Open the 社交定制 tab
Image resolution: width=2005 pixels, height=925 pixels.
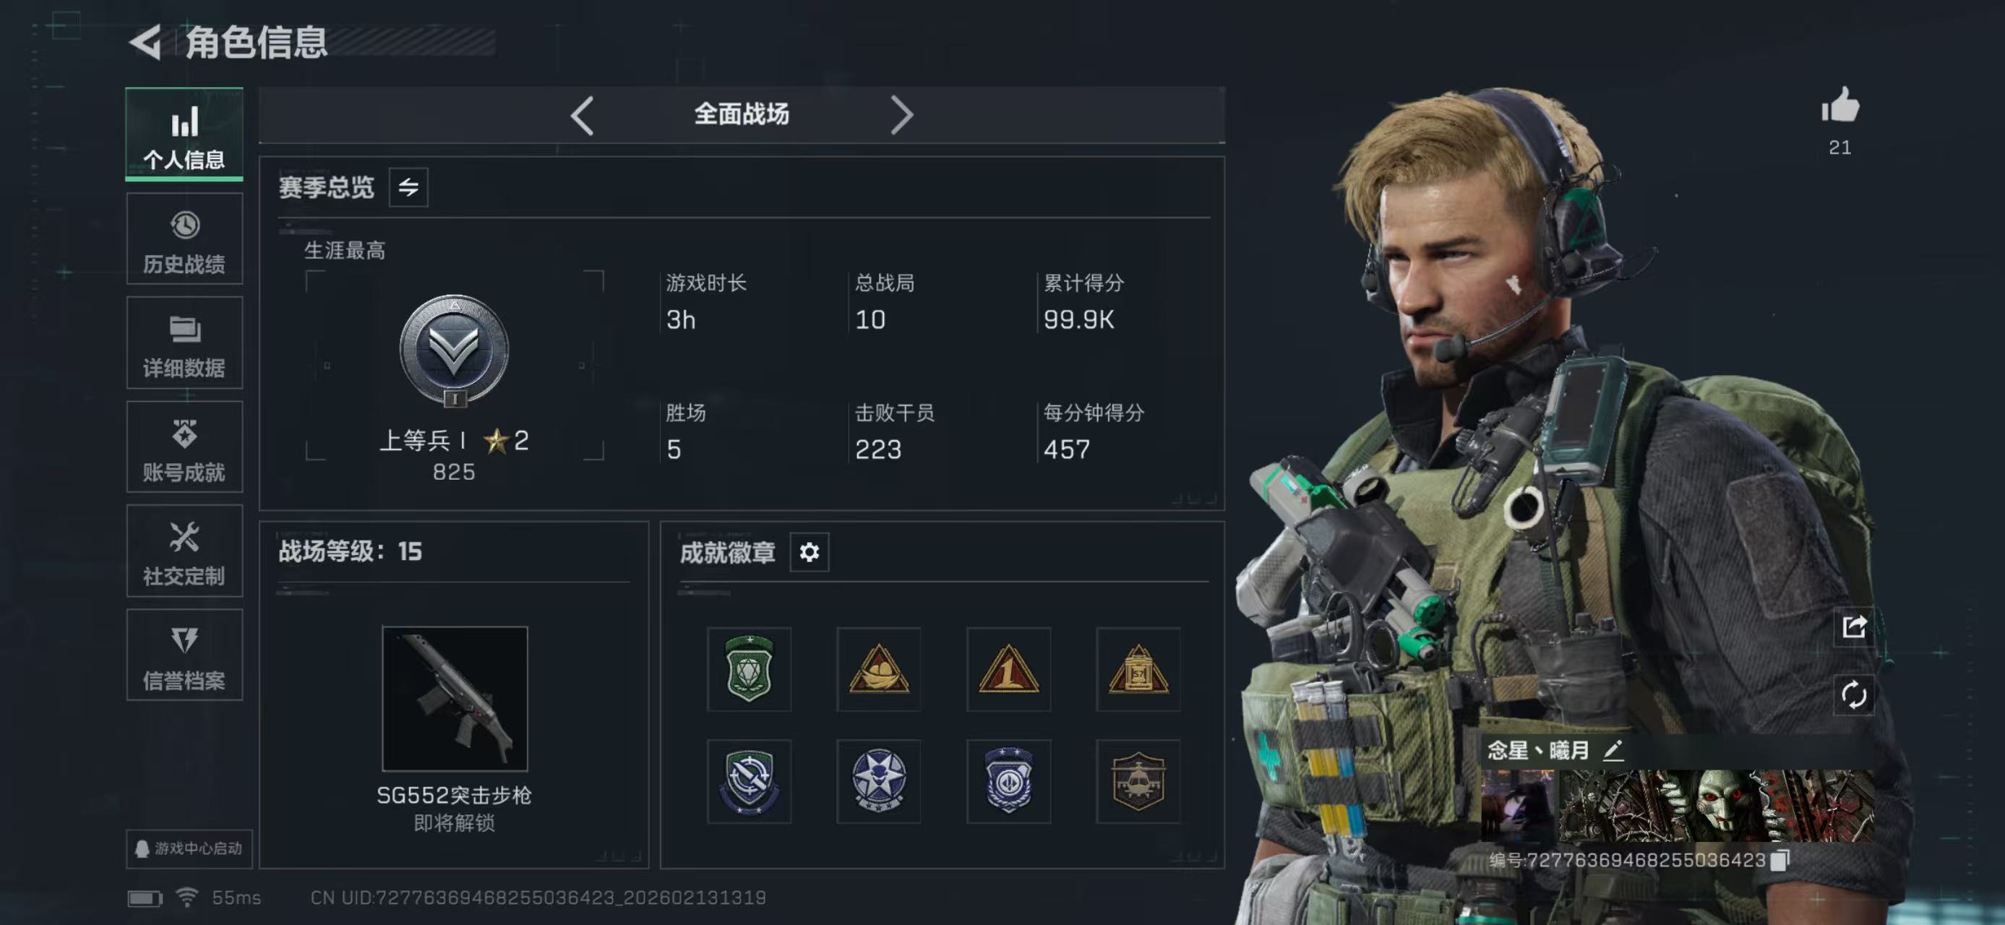(184, 551)
